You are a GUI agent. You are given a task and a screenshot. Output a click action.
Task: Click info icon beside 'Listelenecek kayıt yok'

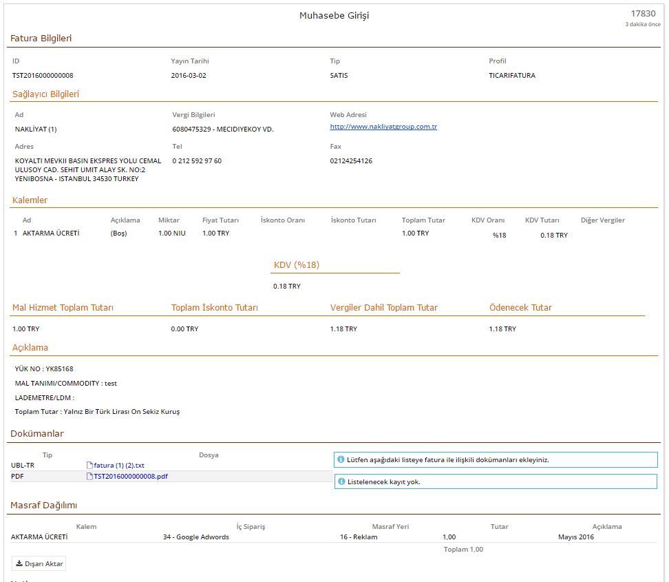pyautogui.click(x=341, y=481)
